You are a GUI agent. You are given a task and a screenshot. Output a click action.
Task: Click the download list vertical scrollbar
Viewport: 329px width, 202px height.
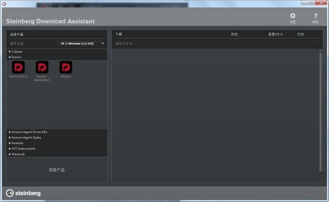pyautogui.click(x=320, y=112)
